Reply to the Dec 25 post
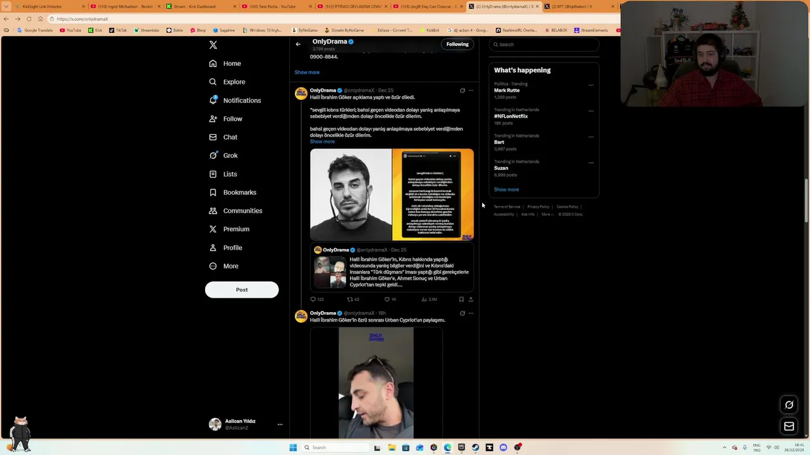The height and width of the screenshot is (455, 810). pyautogui.click(x=316, y=299)
